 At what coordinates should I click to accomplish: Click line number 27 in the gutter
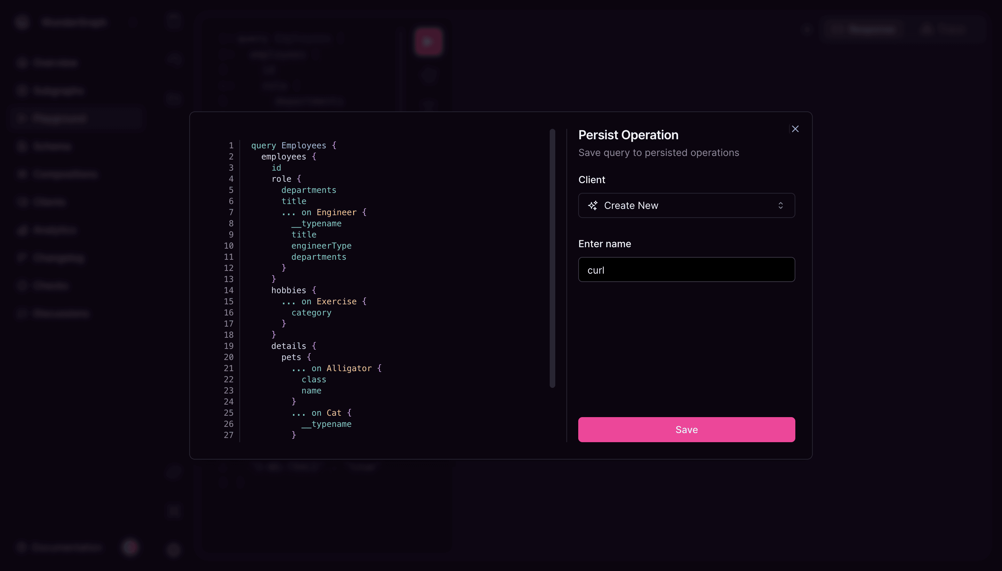pyautogui.click(x=229, y=435)
